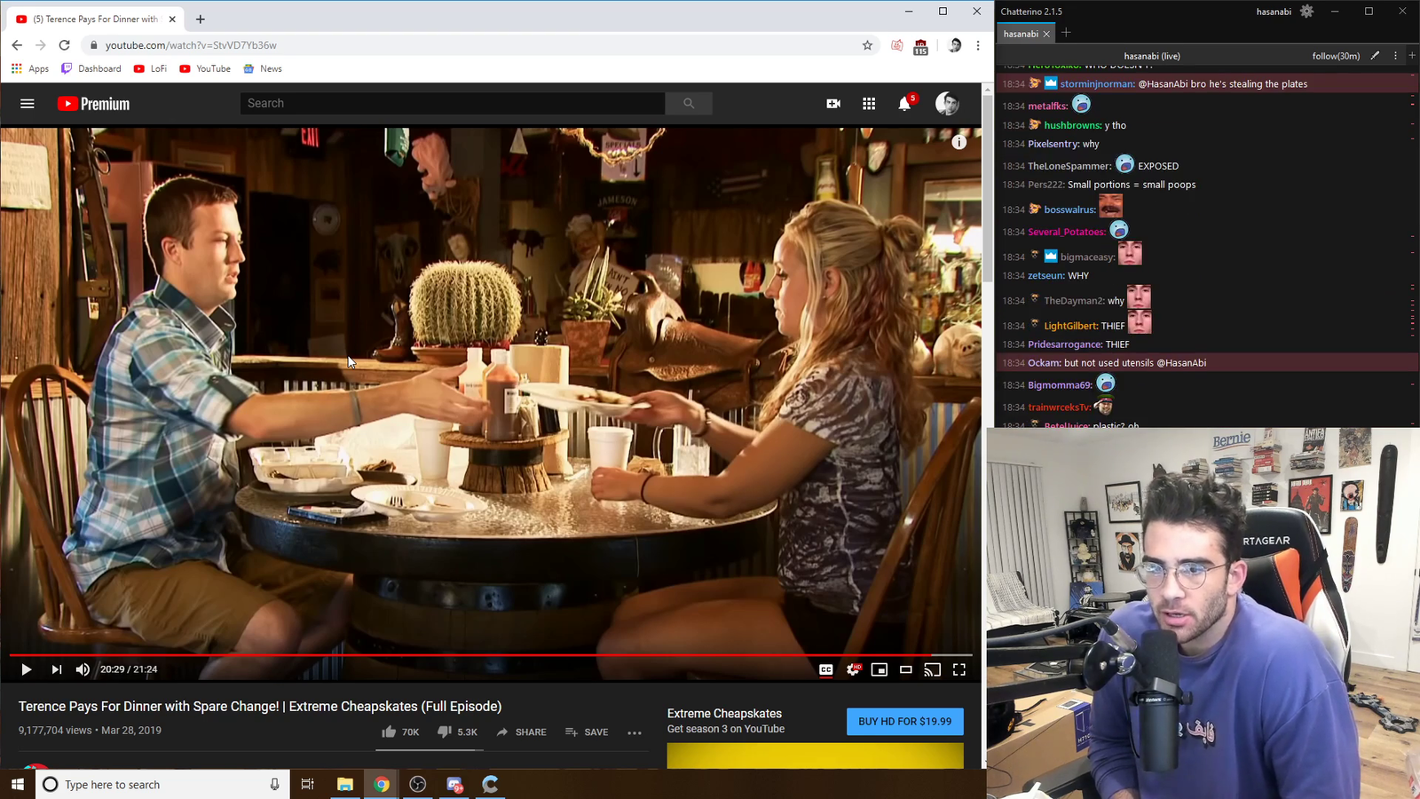The image size is (1420, 799).
Task: Click Buy HD for $19.99 button
Action: 905,722
